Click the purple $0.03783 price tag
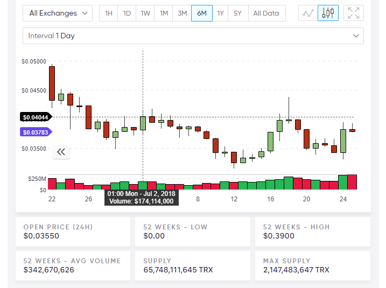Screen dimensions: 386x288 tap(35, 132)
